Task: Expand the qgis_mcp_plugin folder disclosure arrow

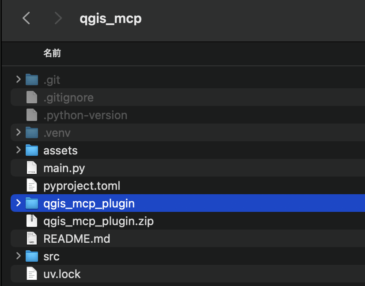Action: (x=18, y=203)
